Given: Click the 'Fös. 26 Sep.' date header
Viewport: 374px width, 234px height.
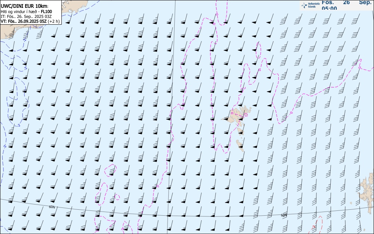Looking at the screenshot, I should [347, 2].
